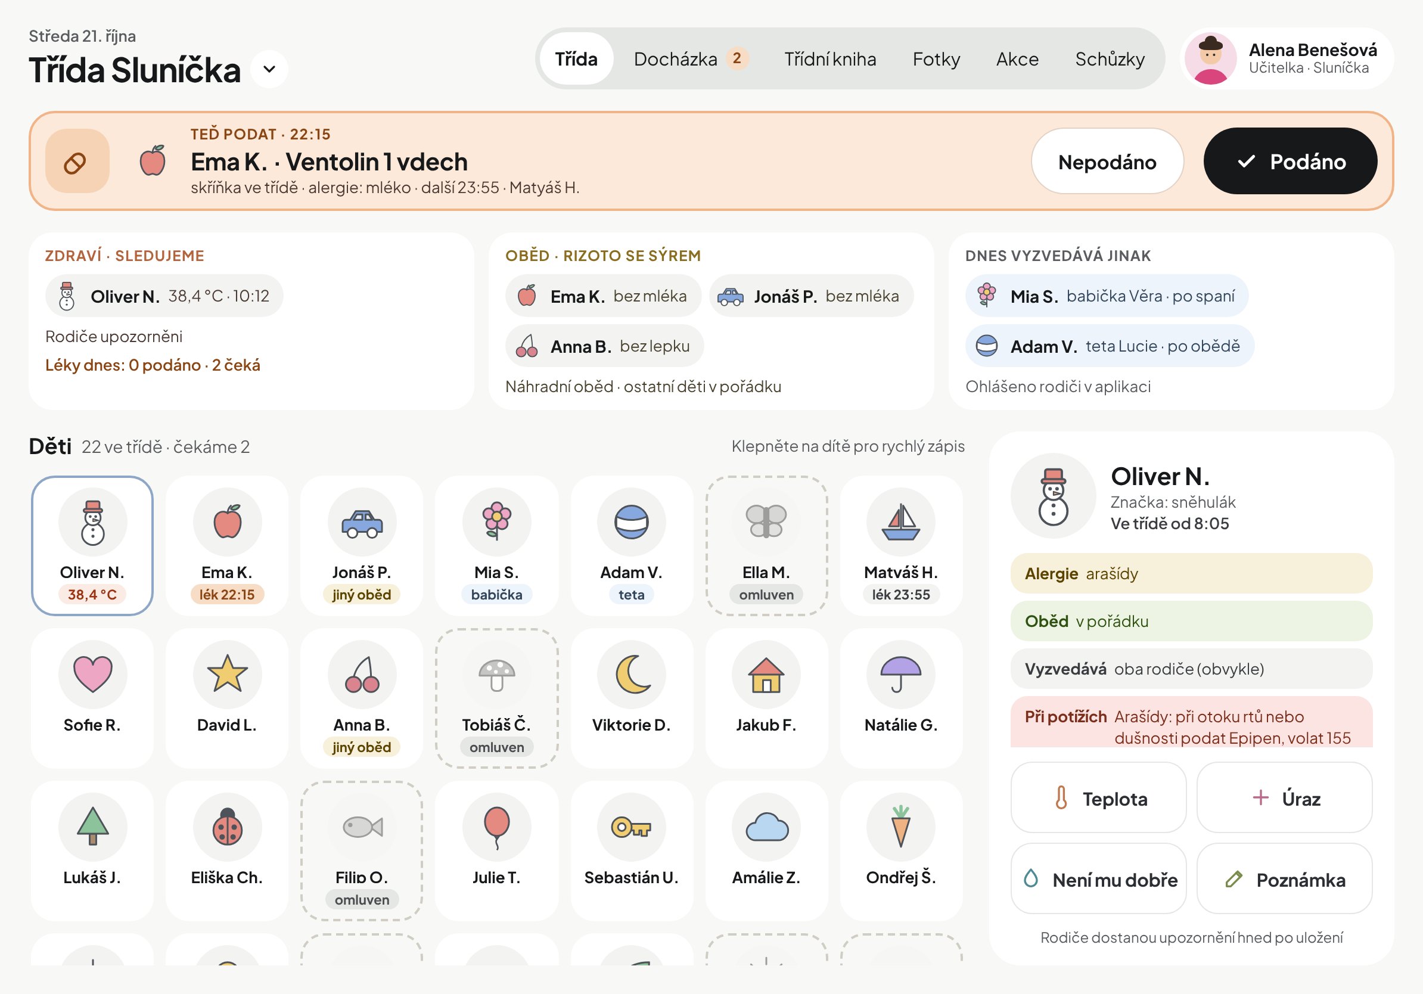Open Mia S. babička Věra pickup chip
Image resolution: width=1423 pixels, height=994 pixels.
point(1107,296)
